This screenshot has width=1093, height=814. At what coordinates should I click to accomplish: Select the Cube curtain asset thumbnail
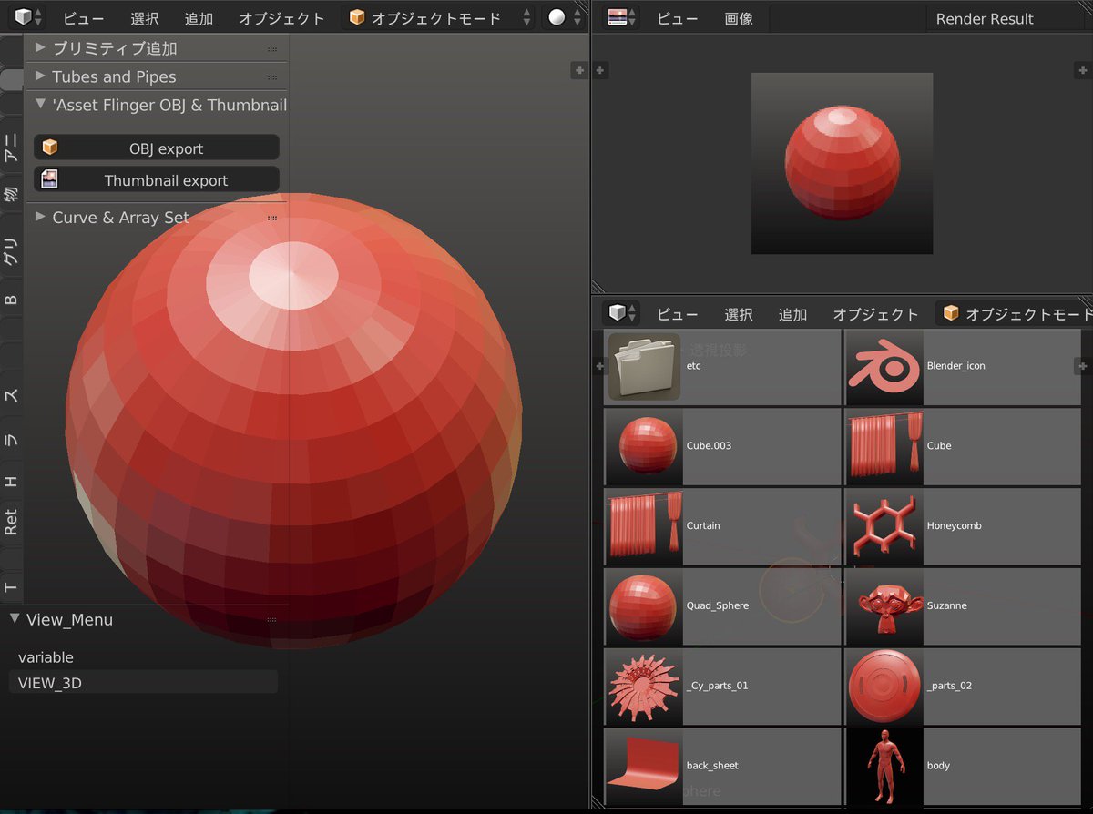pos(884,446)
